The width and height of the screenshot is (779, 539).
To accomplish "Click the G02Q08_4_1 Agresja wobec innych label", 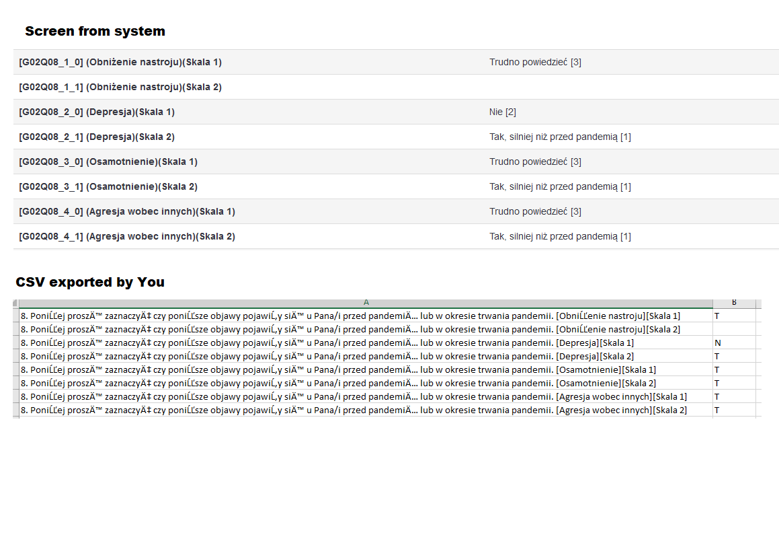I will 127,236.
